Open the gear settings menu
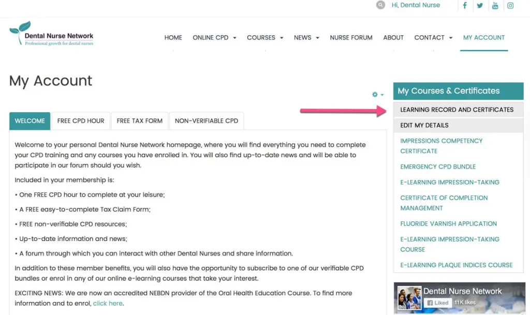This screenshot has width=530, height=315. click(x=377, y=95)
